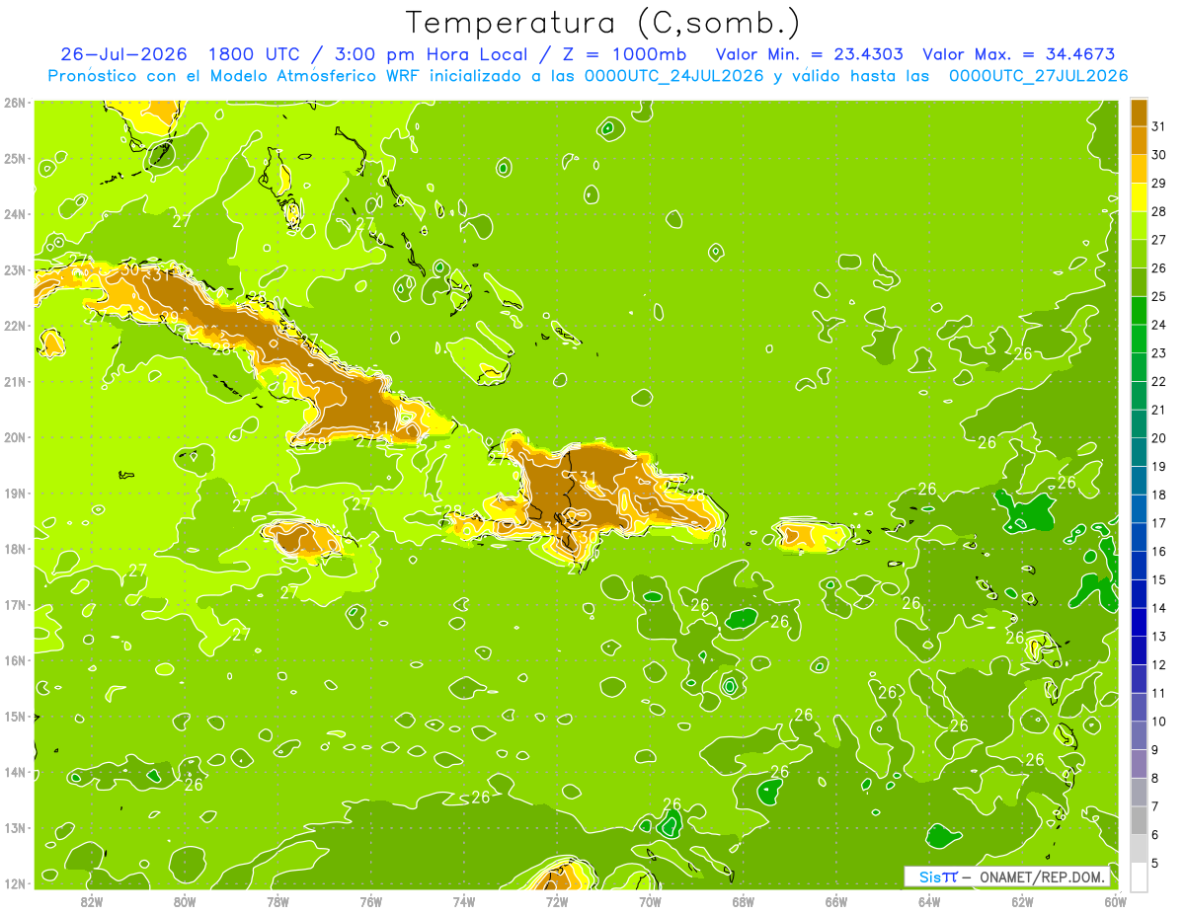Click the "66W" longitude axis label
Image resolution: width=1185 pixels, height=915 pixels.
tap(836, 900)
